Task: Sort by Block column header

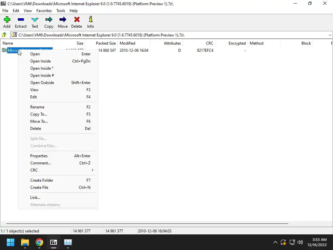Action: pyautogui.click(x=297, y=43)
